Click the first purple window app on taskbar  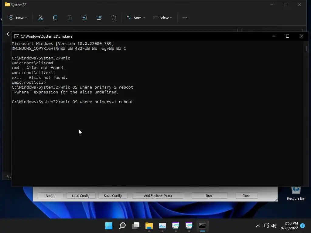[176, 226]
